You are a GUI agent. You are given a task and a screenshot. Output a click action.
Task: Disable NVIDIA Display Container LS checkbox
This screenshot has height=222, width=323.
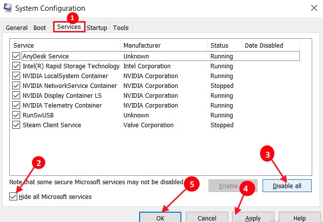tap(16, 95)
